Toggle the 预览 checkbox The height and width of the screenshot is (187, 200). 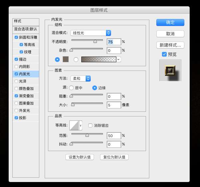164,54
